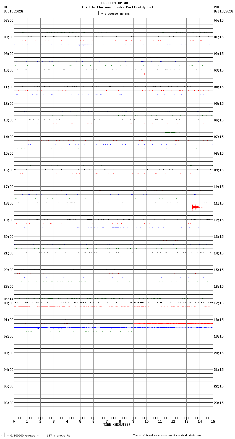Click the Oct14 date change label
Viewport: 235px width, 439px height.
(9, 299)
